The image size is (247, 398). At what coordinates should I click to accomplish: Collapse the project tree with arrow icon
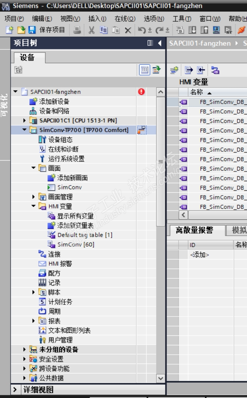point(160,43)
